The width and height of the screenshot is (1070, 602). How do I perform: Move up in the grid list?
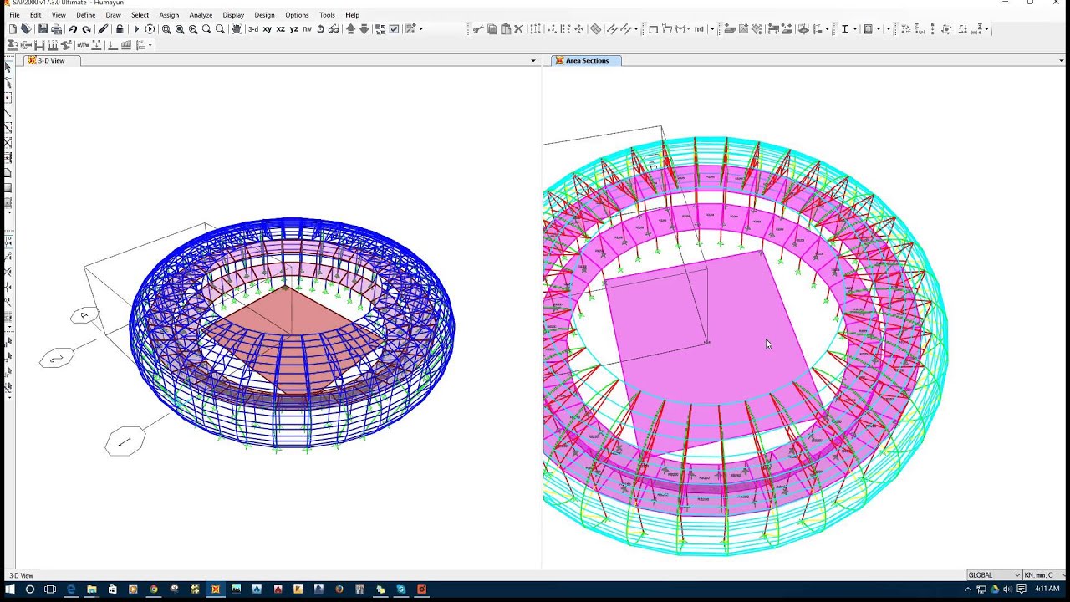pyautogui.click(x=351, y=29)
